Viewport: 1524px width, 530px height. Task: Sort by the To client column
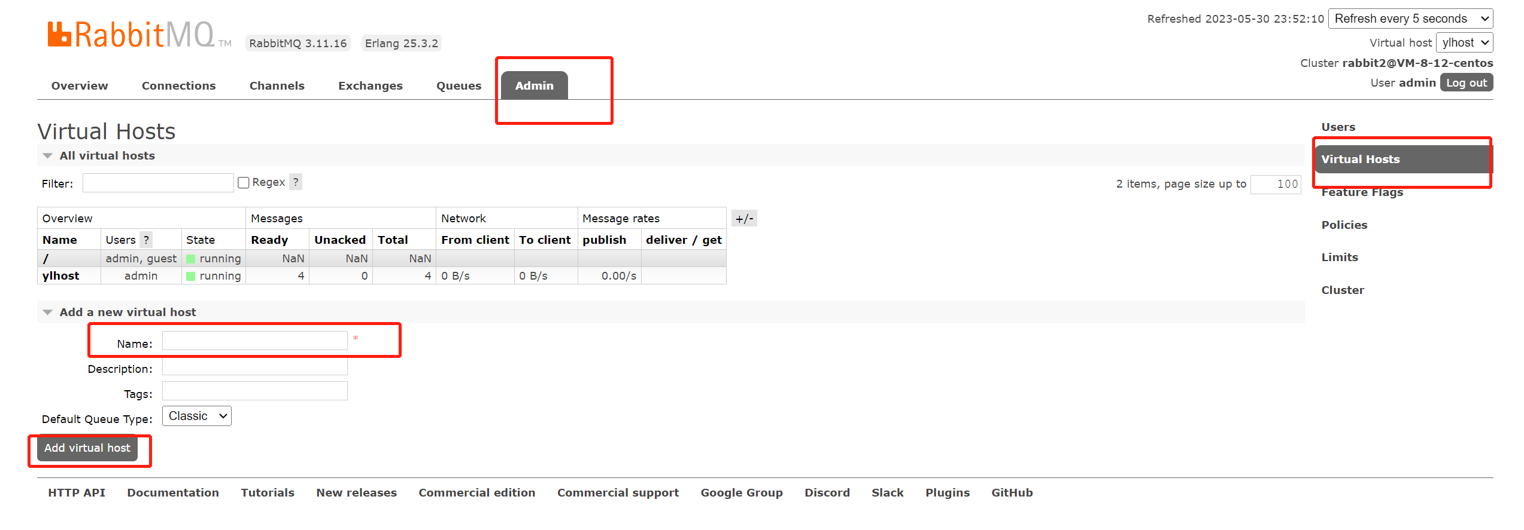(545, 240)
